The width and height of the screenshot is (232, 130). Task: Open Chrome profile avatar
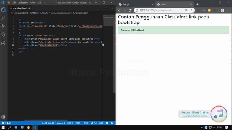222,10
